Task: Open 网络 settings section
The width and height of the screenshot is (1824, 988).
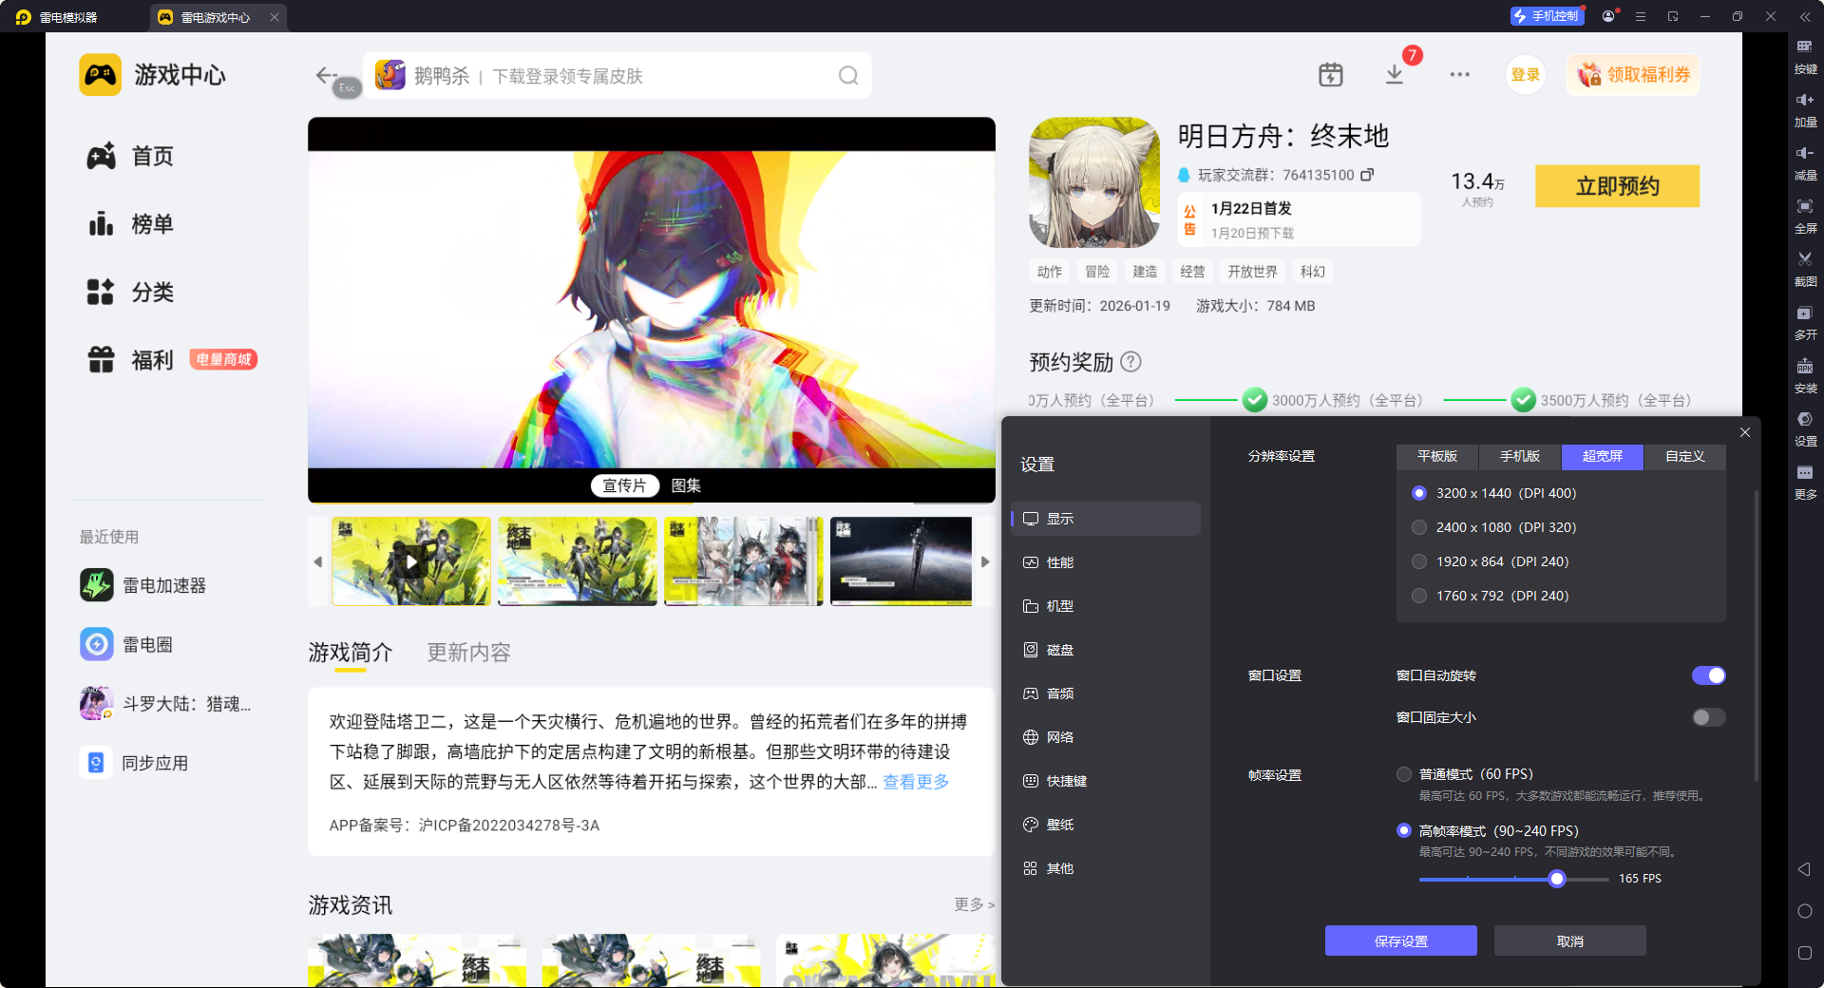Action: 1106,737
